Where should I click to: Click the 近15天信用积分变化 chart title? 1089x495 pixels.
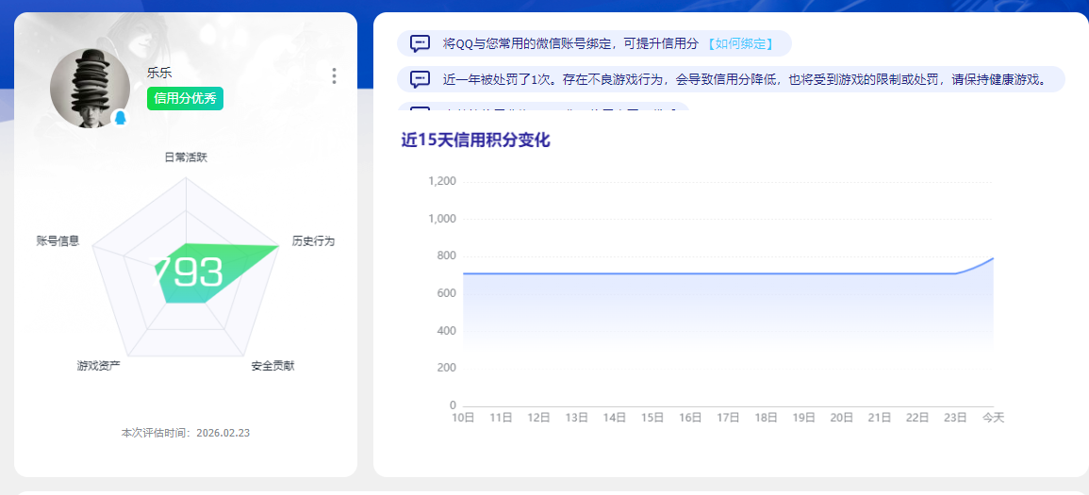tap(476, 140)
